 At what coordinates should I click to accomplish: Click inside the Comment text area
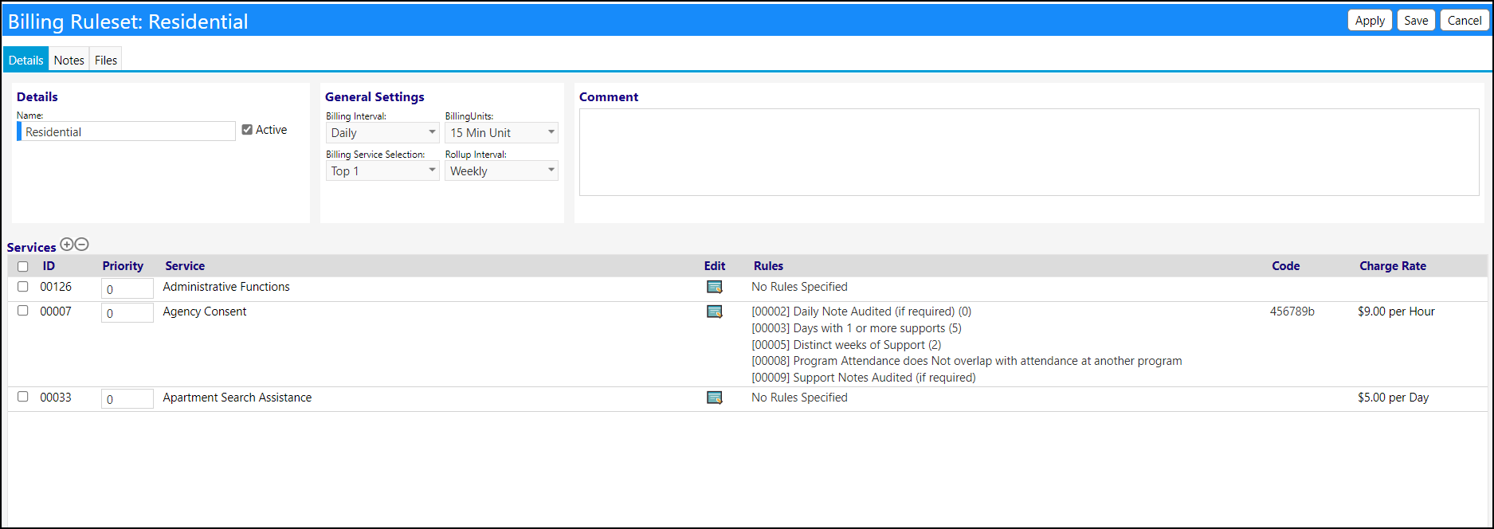click(1029, 152)
